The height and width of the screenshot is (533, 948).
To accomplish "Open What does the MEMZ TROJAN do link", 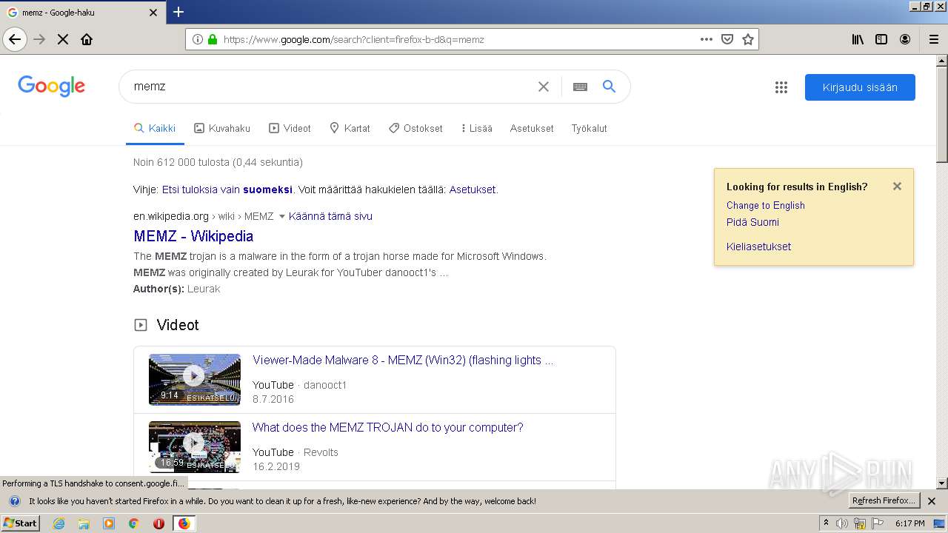I will (x=387, y=428).
